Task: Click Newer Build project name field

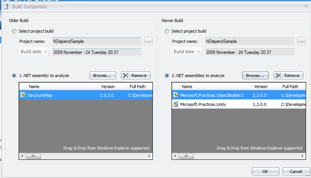Action: tap(250, 41)
